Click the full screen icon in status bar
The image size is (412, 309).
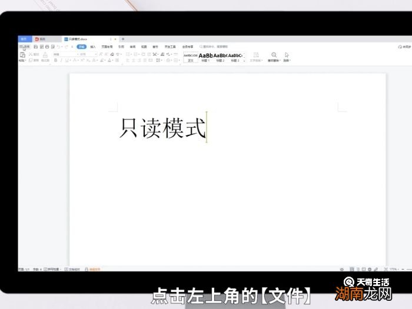[386, 270]
